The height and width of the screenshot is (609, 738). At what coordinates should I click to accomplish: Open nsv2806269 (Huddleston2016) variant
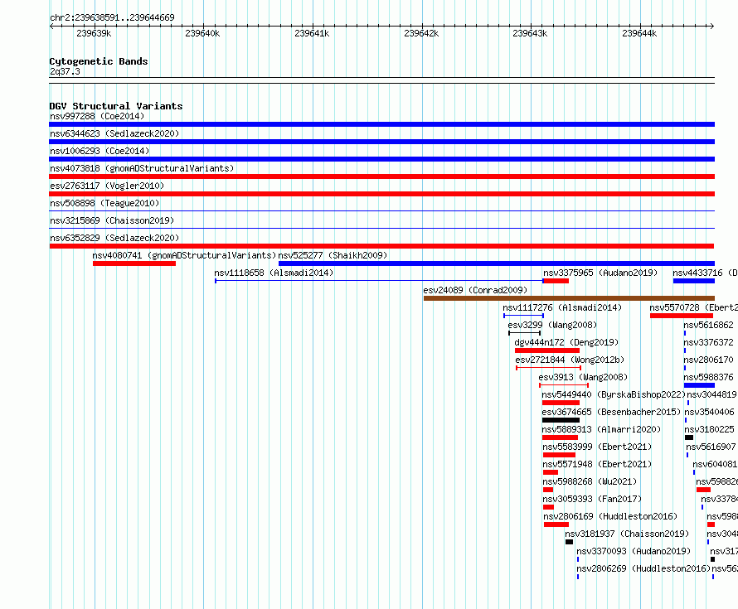[x=643, y=568]
